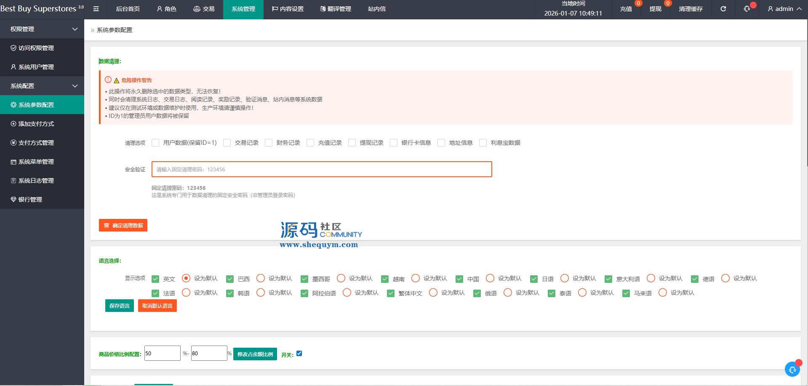Uncheck the 巴西 language checkbox
The image size is (808, 386).
[x=230, y=279]
